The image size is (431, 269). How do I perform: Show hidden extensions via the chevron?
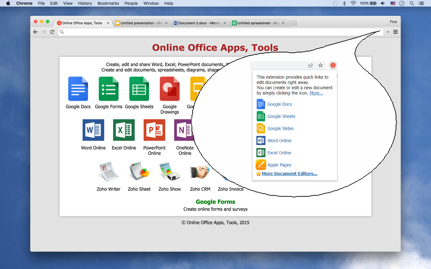click(388, 32)
